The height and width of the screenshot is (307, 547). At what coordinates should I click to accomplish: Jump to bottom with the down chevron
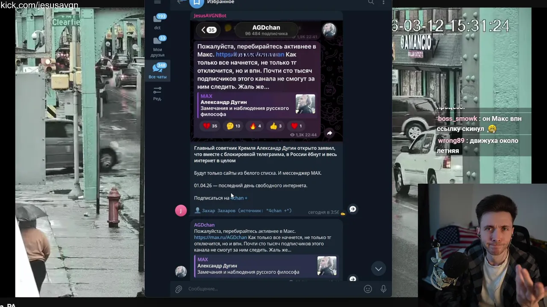point(378,269)
